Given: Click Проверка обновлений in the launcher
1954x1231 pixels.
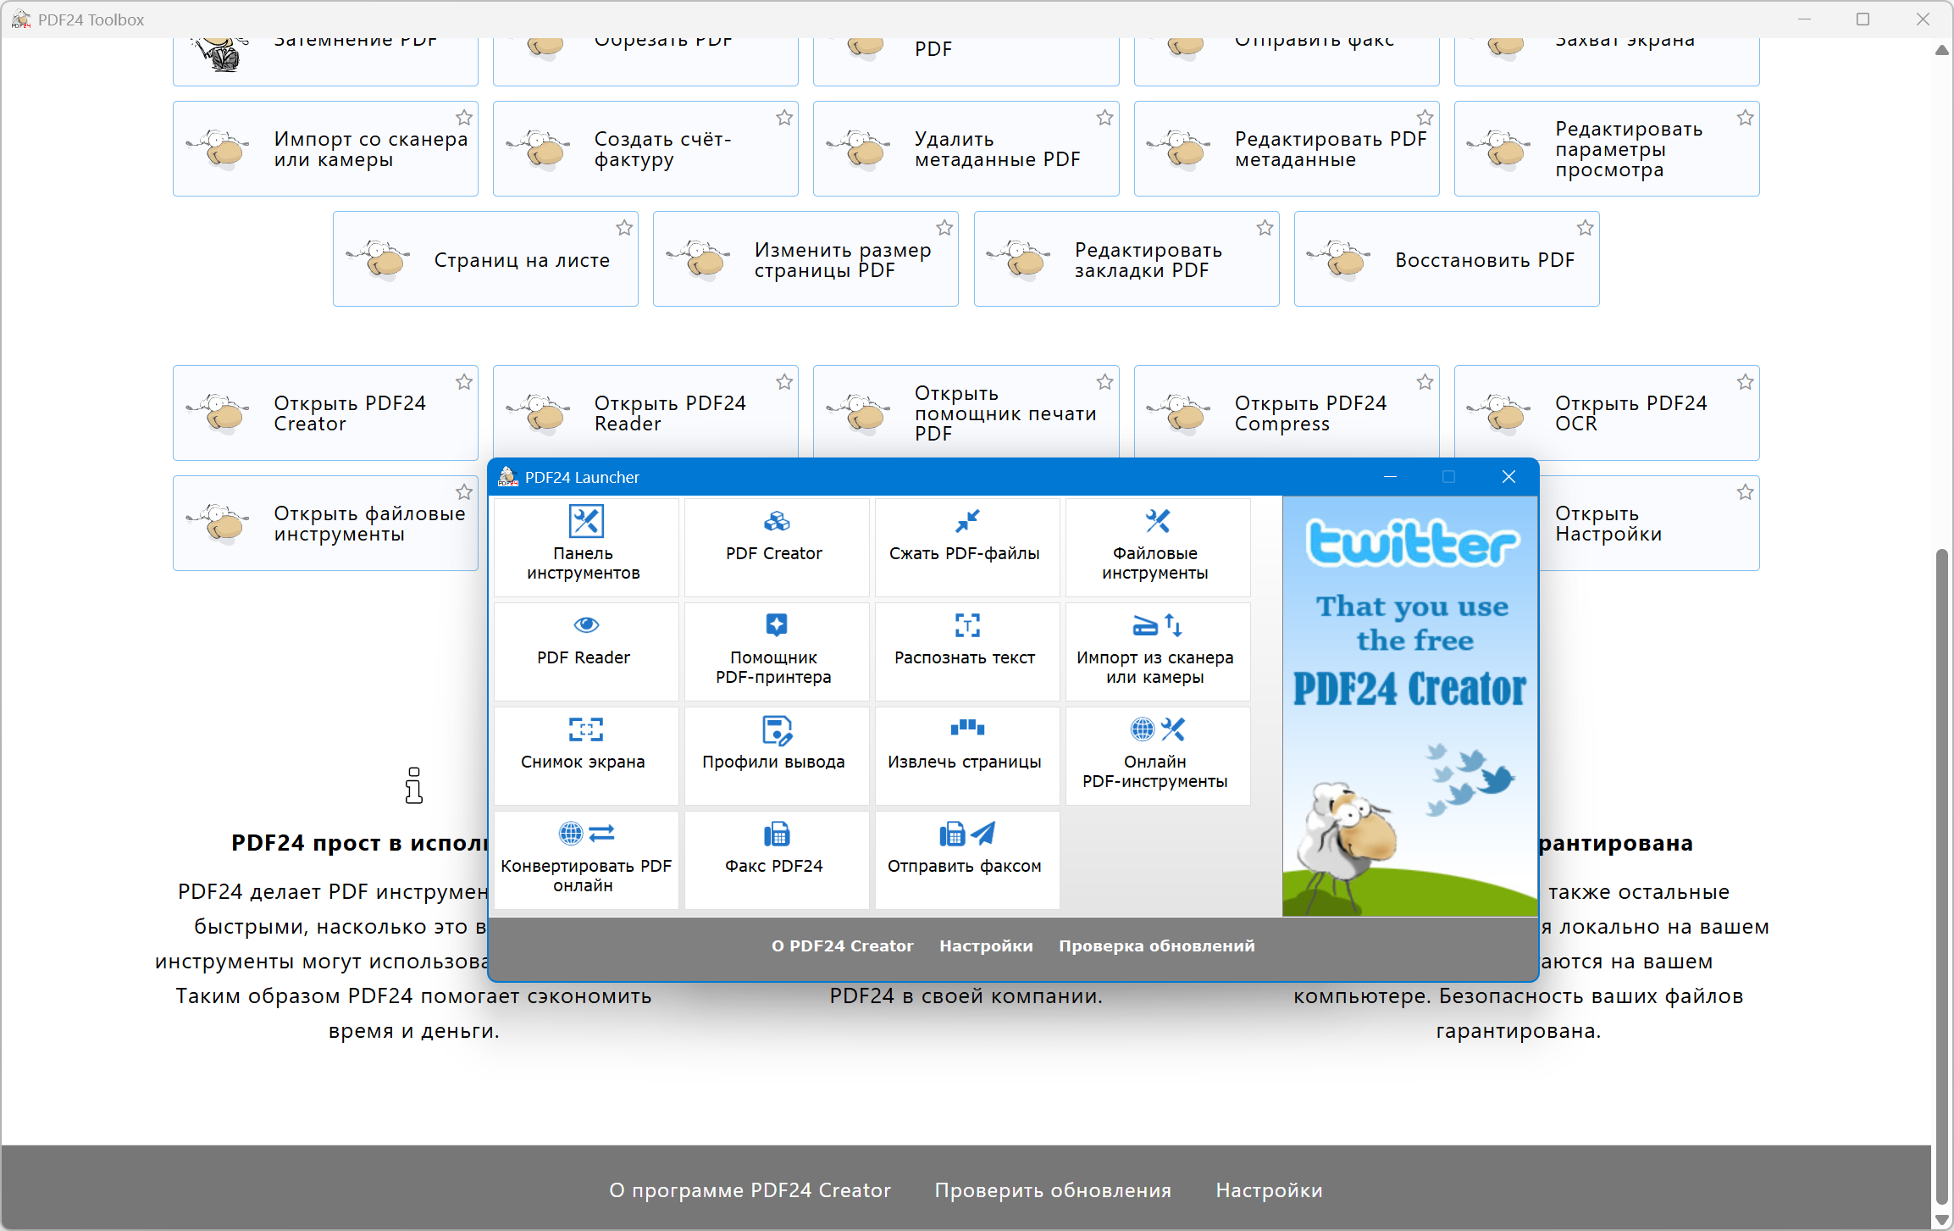Looking at the screenshot, I should click(1156, 945).
